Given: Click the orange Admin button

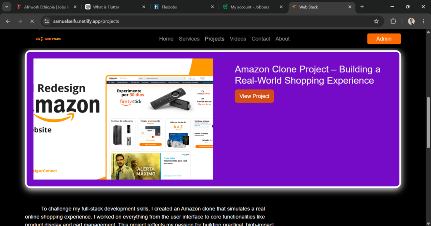Looking at the screenshot, I should point(384,39).
